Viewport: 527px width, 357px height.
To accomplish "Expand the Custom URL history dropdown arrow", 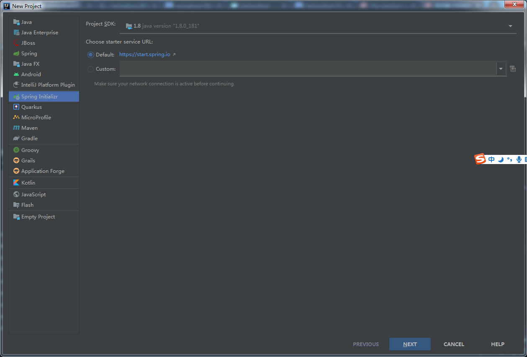I will click(x=501, y=69).
